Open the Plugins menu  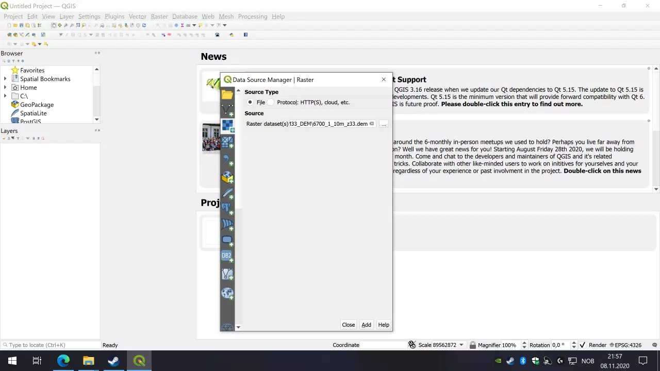[114, 16]
